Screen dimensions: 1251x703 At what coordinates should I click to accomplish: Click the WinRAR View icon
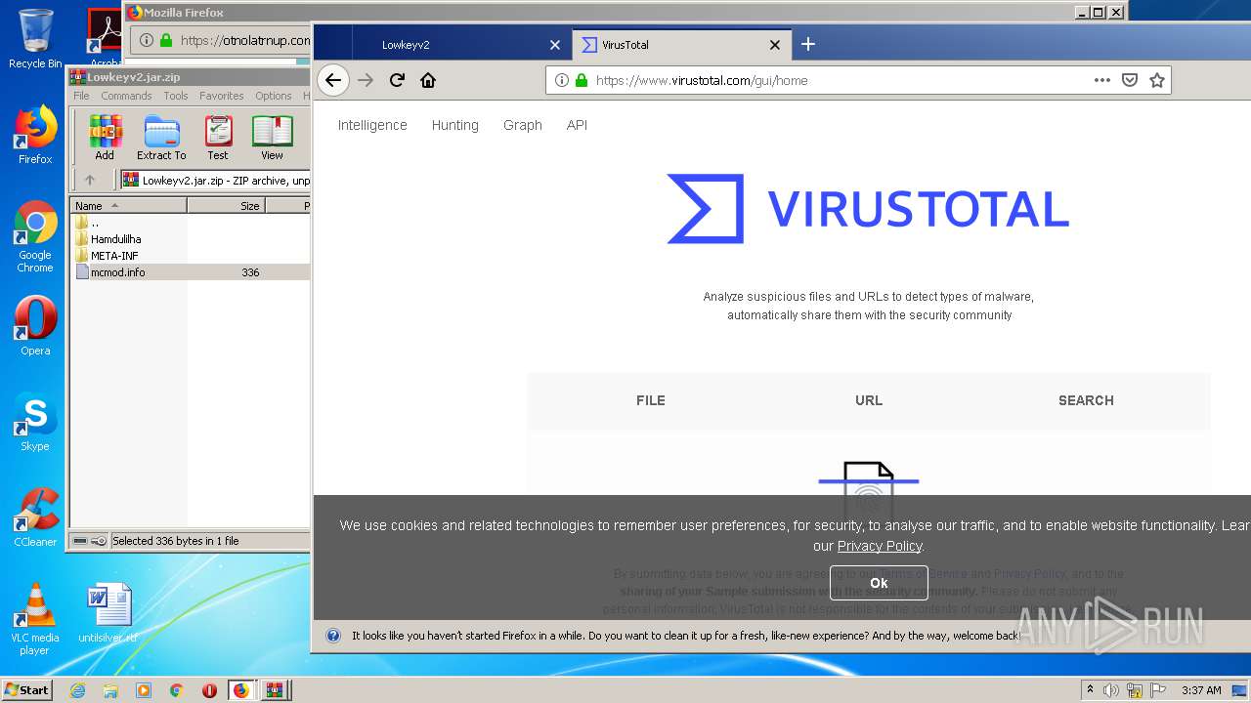pos(272,138)
